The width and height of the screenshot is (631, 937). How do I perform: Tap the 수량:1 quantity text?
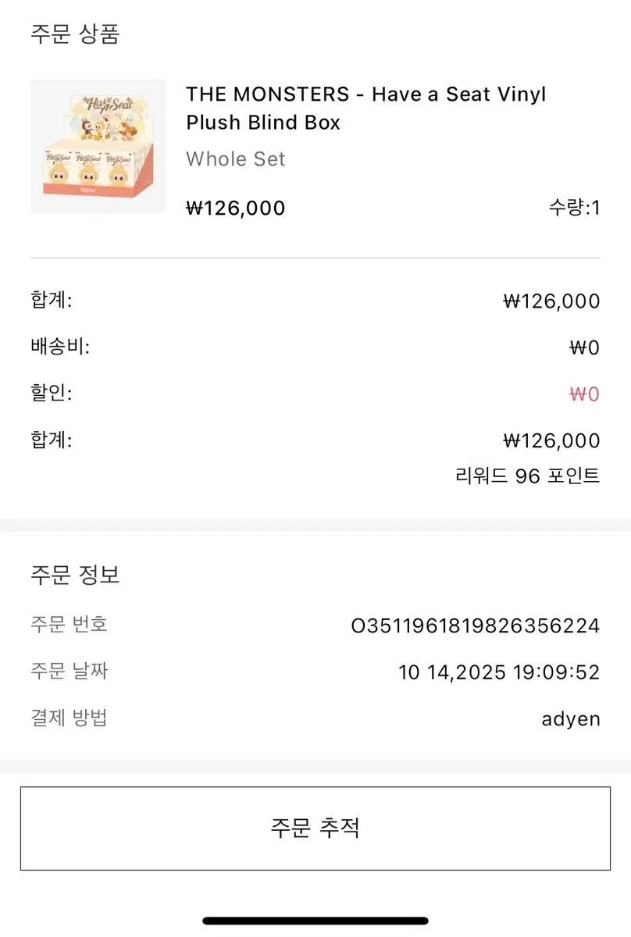(x=574, y=208)
